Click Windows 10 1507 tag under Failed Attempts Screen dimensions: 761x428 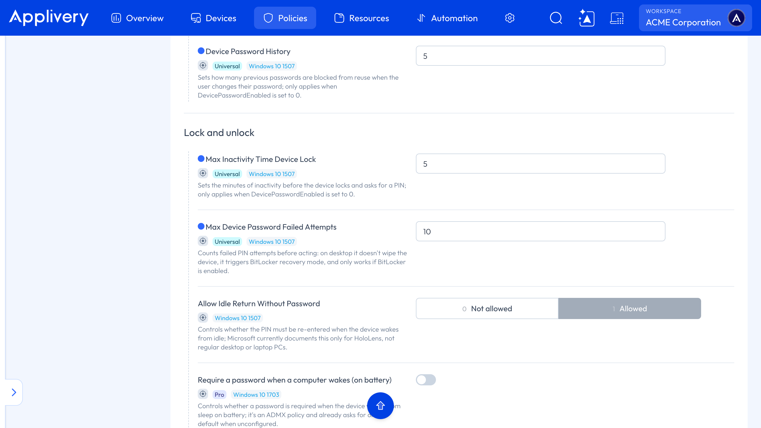click(x=272, y=242)
